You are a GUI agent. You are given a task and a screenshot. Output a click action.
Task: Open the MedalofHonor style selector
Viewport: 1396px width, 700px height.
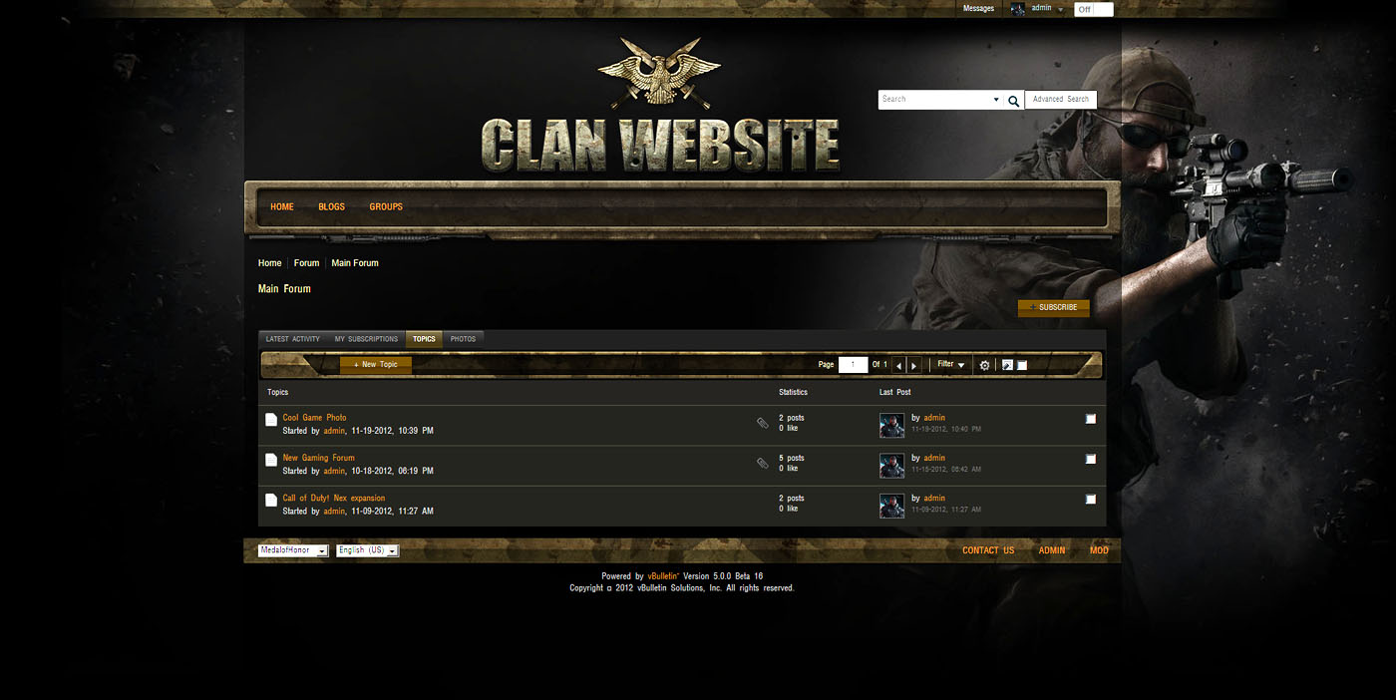[x=293, y=550]
